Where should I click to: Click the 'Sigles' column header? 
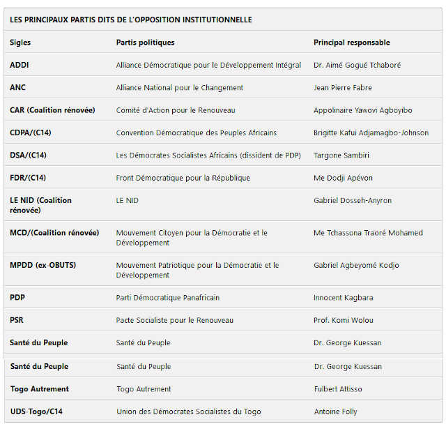[x=20, y=43]
